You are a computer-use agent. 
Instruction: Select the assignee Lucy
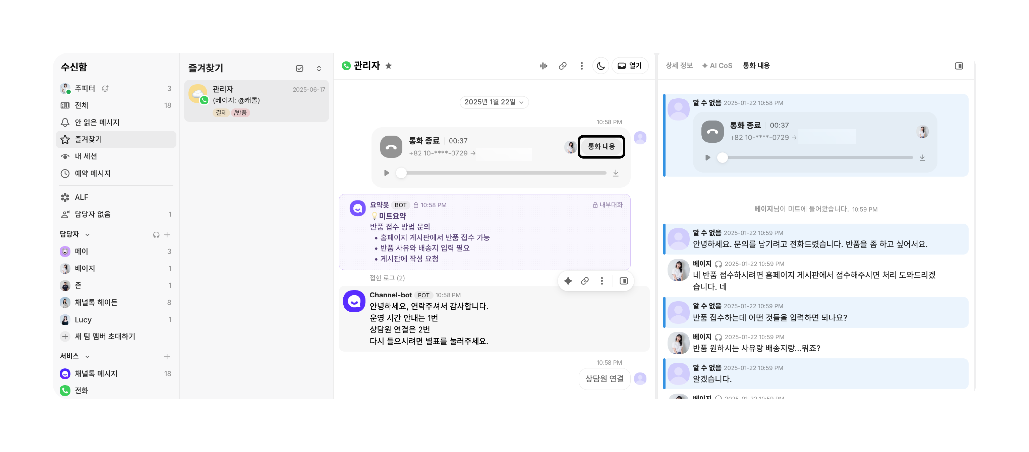[116, 319]
